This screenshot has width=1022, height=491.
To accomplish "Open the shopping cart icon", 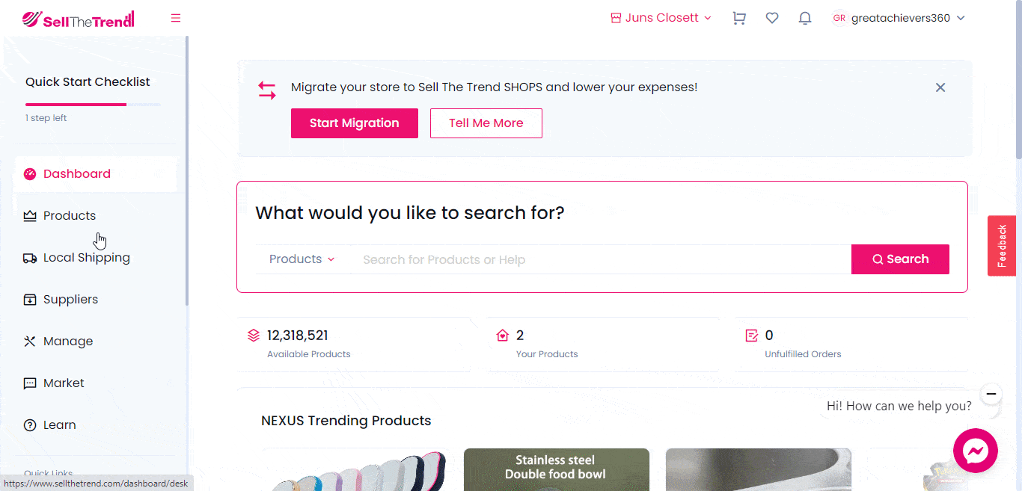I will click(x=739, y=18).
